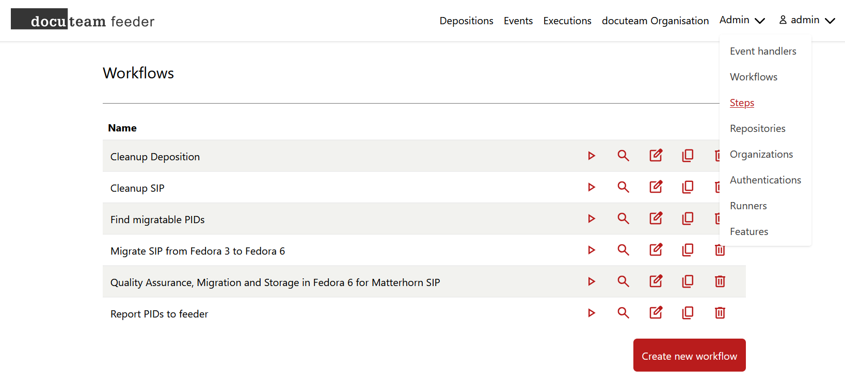Choose Event handlers from Admin menu
Image resolution: width=845 pixels, height=385 pixels.
click(763, 51)
